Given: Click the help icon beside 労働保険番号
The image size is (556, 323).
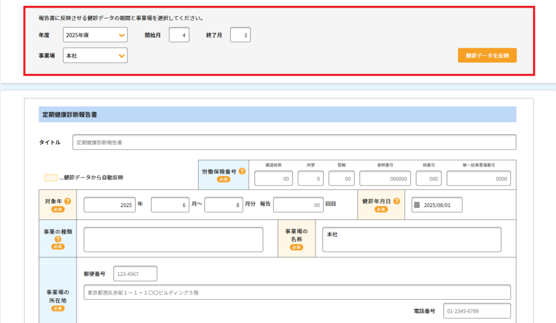Looking at the screenshot, I should click(x=242, y=171).
